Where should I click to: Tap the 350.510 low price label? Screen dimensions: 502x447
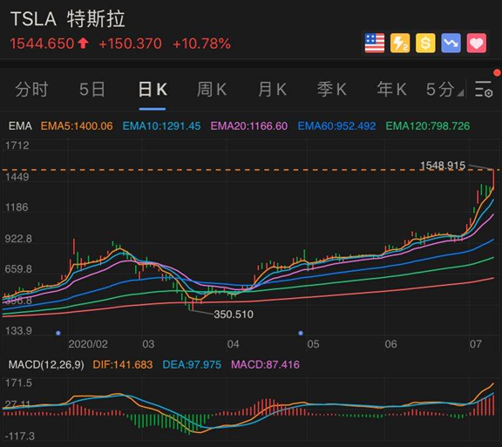click(x=234, y=315)
